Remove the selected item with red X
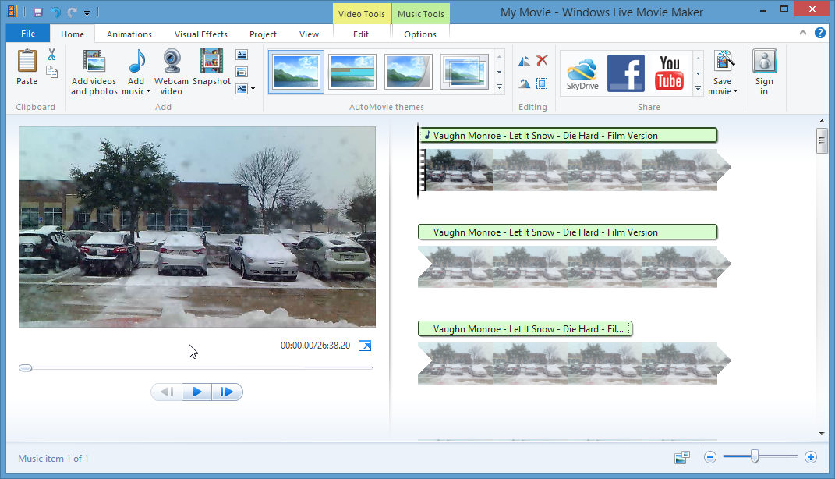This screenshot has height=479, width=835. 542,61
